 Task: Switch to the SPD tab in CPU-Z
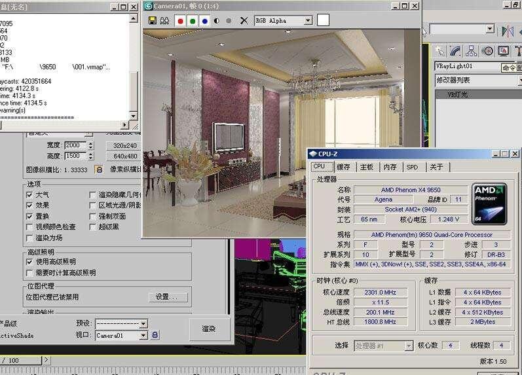coord(413,167)
